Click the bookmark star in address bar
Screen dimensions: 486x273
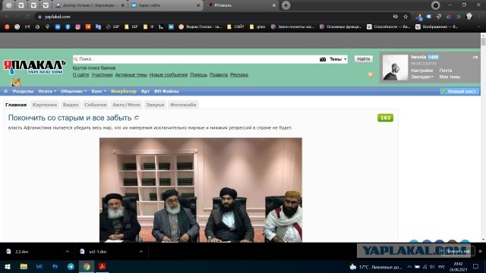(x=406, y=17)
